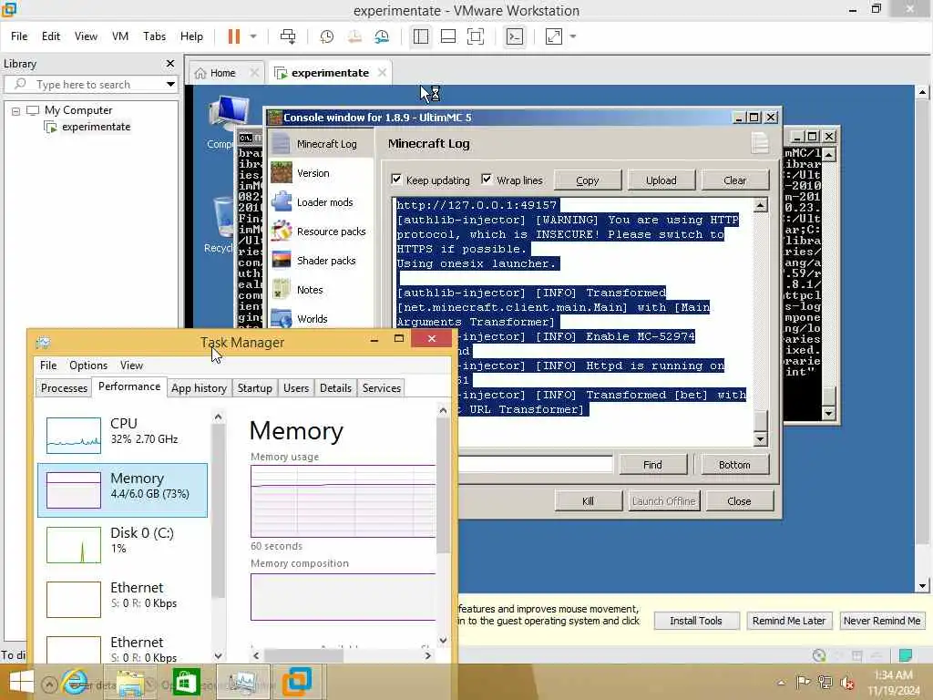Click the log search input field

coord(535,464)
